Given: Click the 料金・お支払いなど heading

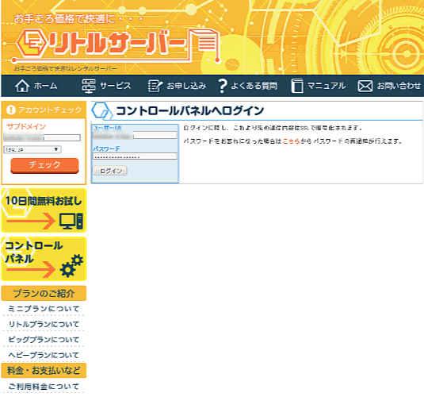Looking at the screenshot, I should (x=44, y=371).
